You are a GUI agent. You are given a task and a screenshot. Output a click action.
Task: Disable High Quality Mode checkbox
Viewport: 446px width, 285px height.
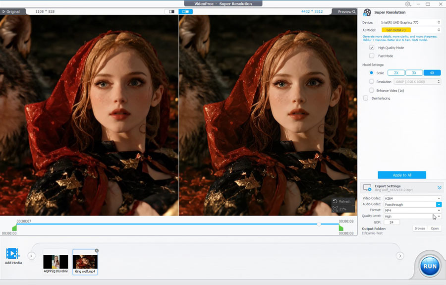tap(372, 48)
